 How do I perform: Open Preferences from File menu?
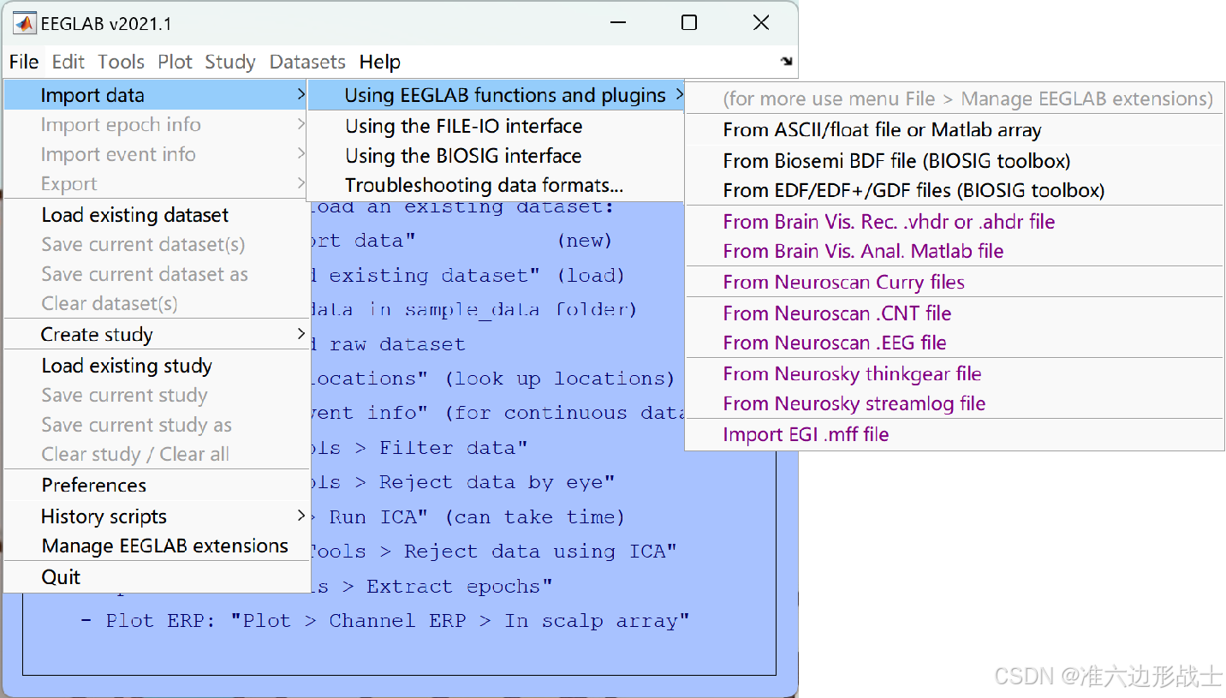[x=157, y=485]
